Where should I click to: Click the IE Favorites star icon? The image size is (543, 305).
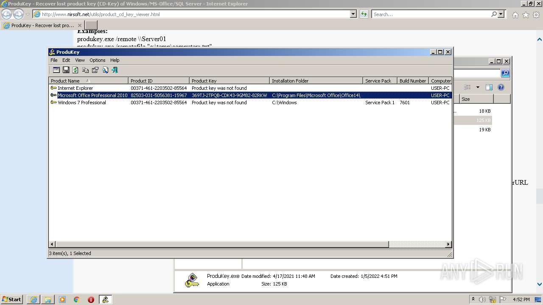[x=526, y=15]
